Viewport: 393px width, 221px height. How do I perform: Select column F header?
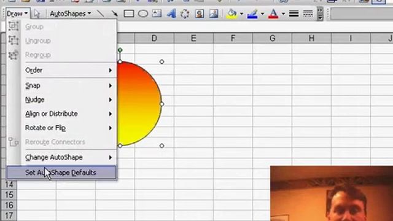(x=233, y=38)
